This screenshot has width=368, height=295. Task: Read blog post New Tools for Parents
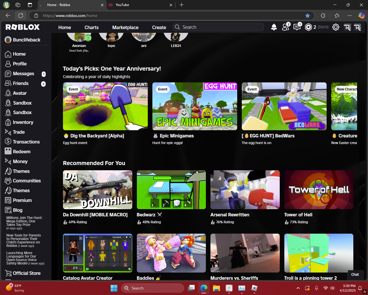[24, 241]
